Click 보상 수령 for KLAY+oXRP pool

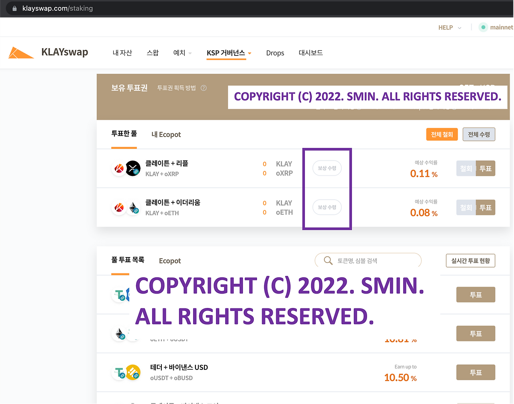pyautogui.click(x=327, y=168)
